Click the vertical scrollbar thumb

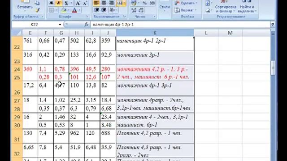coord(273,68)
